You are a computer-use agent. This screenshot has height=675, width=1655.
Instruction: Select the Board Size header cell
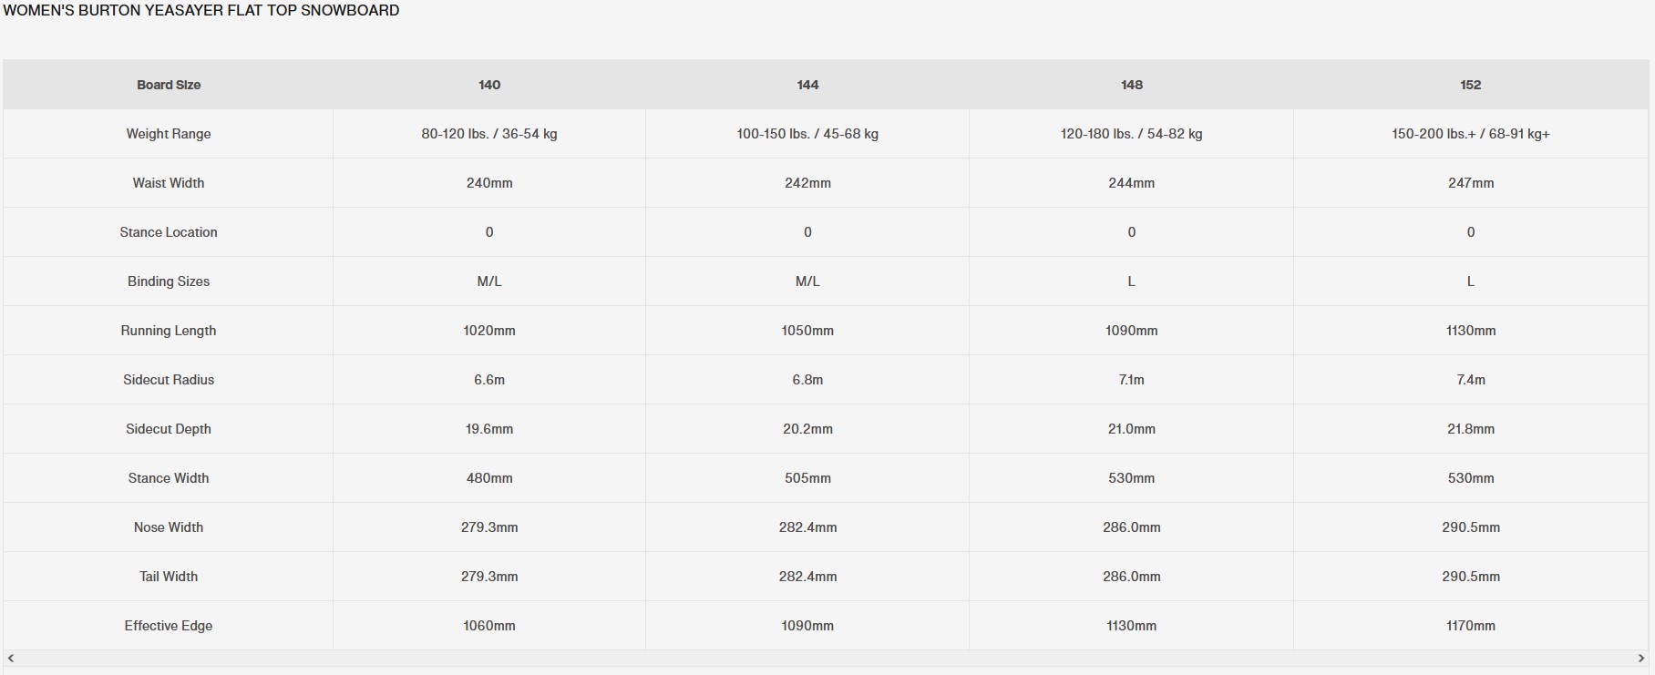(169, 85)
